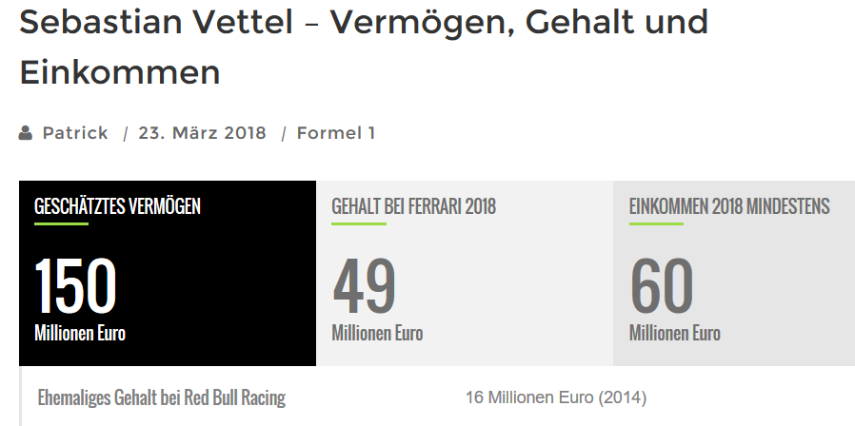Open author Patrick's profile link
Image resolution: width=855 pixels, height=426 pixels.
click(x=75, y=133)
